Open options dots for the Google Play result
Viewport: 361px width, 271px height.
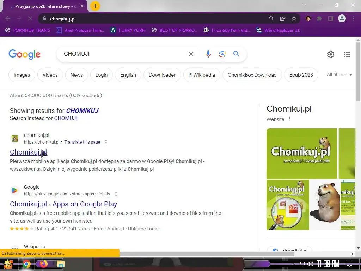[x=116, y=194]
